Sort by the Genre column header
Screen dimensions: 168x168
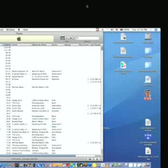click(x=57, y=45)
